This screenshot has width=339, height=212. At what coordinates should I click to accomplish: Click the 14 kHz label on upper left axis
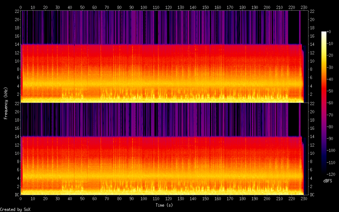17,44
